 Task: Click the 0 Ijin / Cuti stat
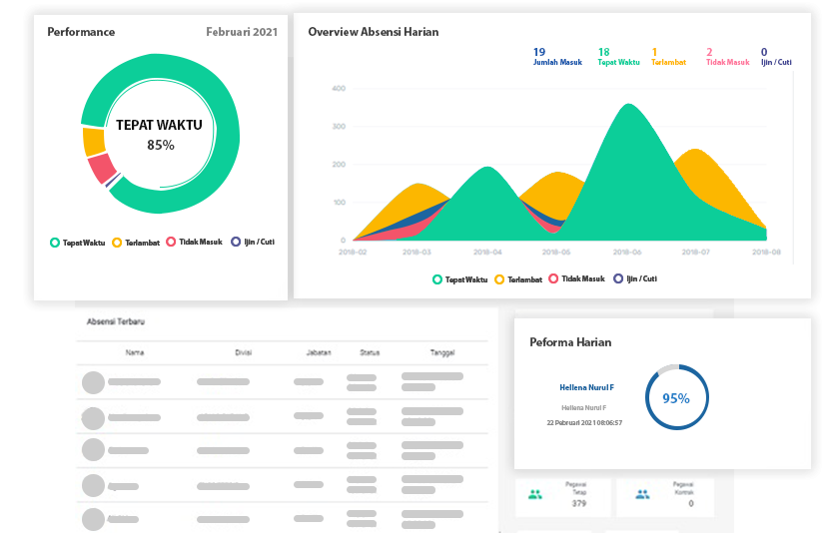point(776,57)
